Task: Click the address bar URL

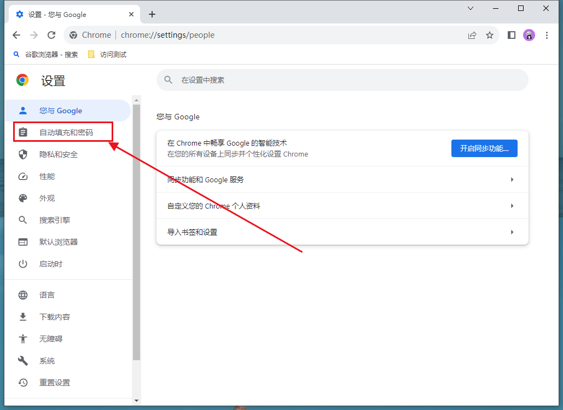Action: pyautogui.click(x=167, y=35)
